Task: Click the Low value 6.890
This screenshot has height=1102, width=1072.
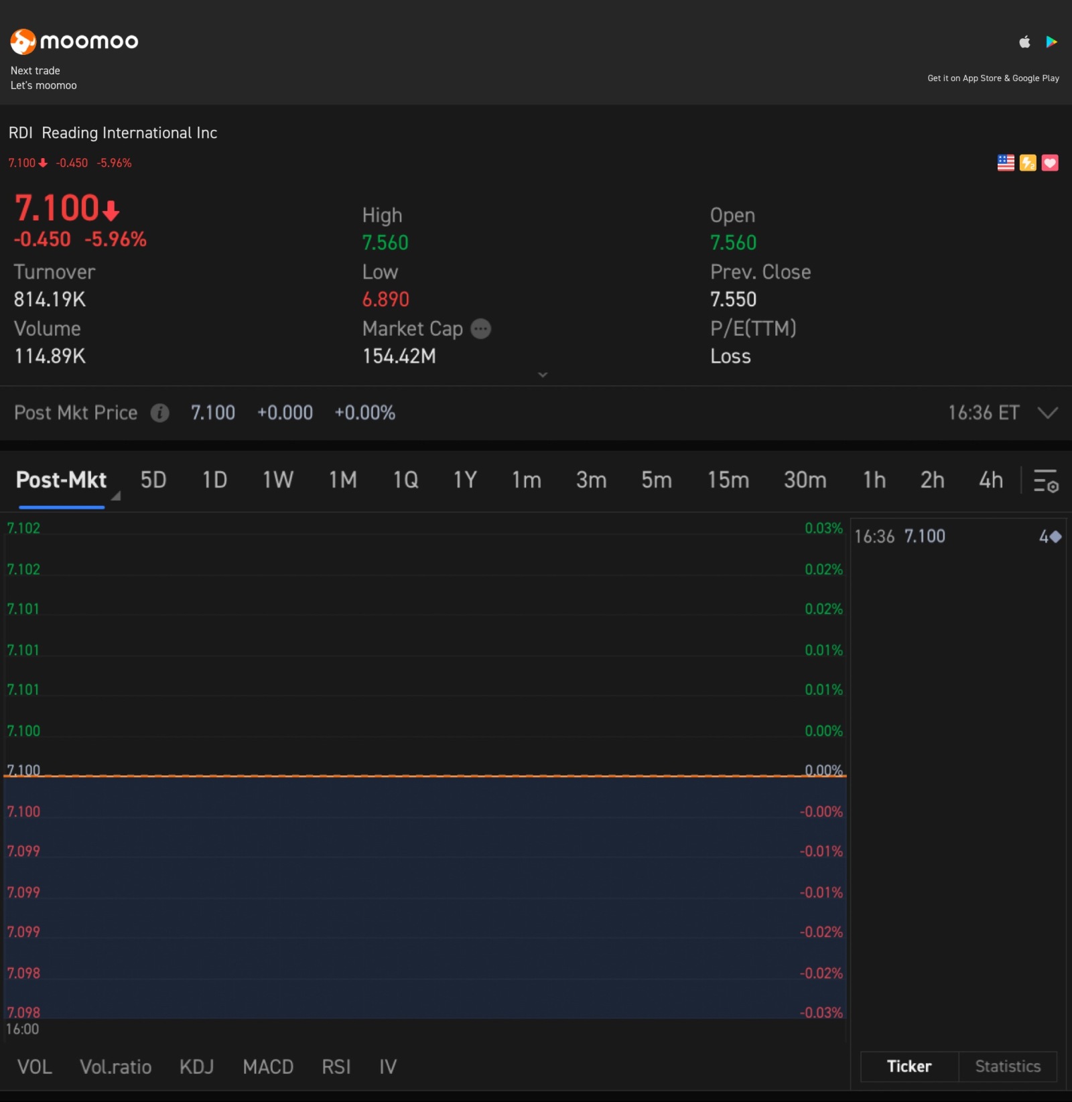Action: pos(386,299)
